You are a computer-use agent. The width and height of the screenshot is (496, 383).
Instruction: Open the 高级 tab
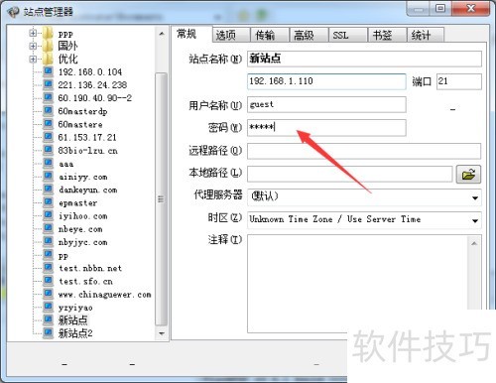pyautogui.click(x=309, y=35)
